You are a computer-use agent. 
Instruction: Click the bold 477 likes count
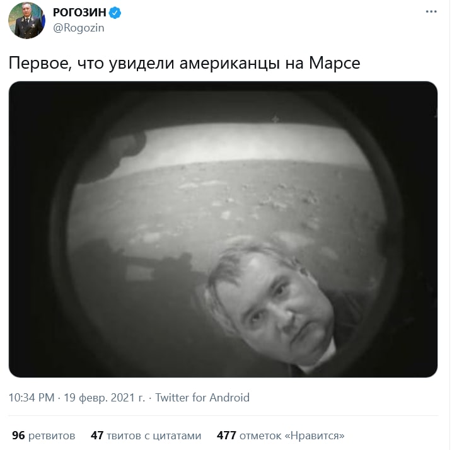[x=226, y=436]
